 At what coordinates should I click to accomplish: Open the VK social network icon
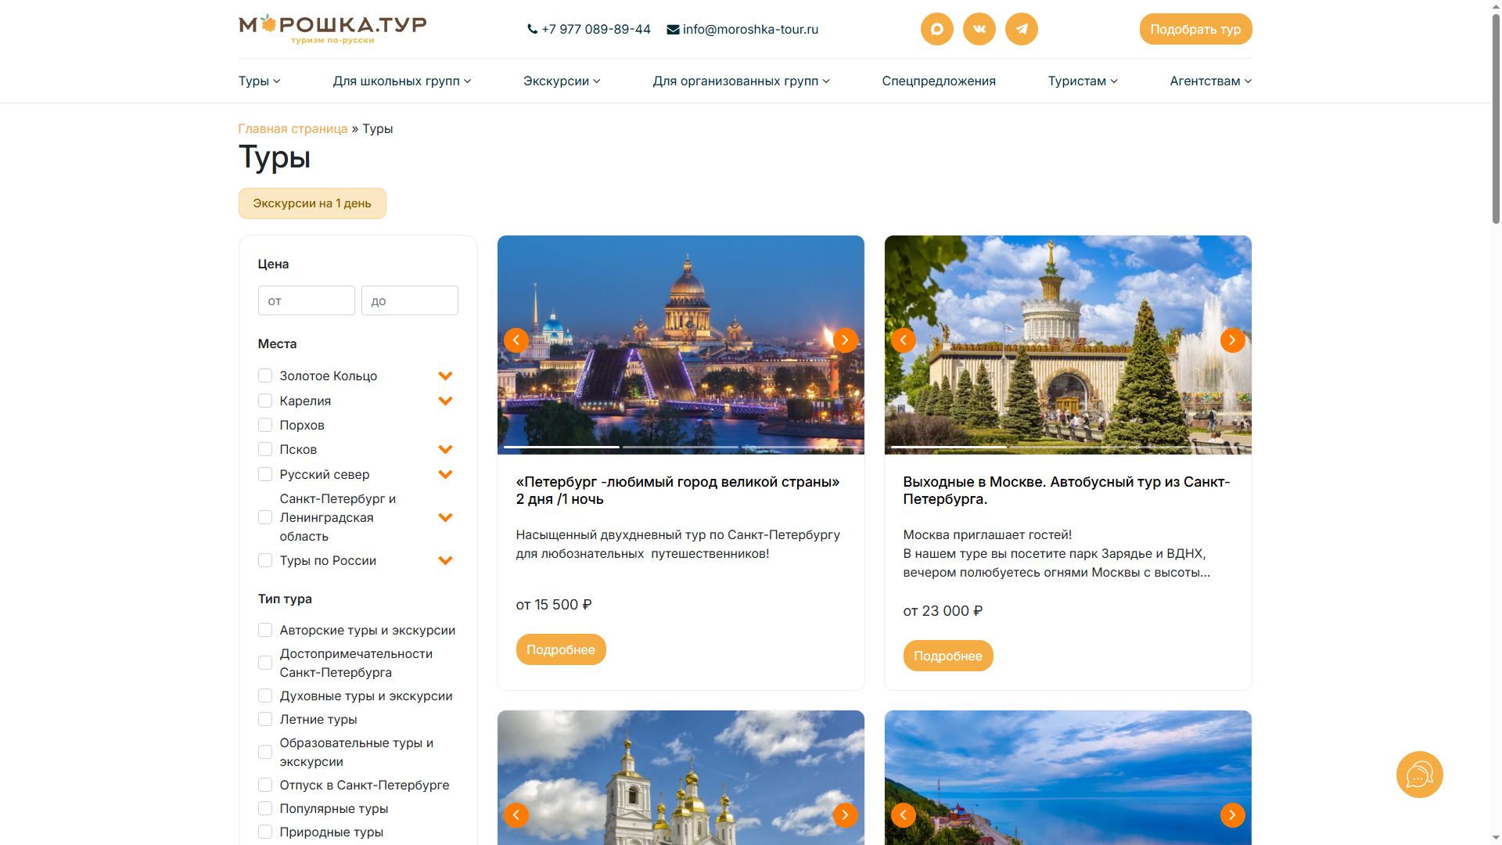[979, 29]
